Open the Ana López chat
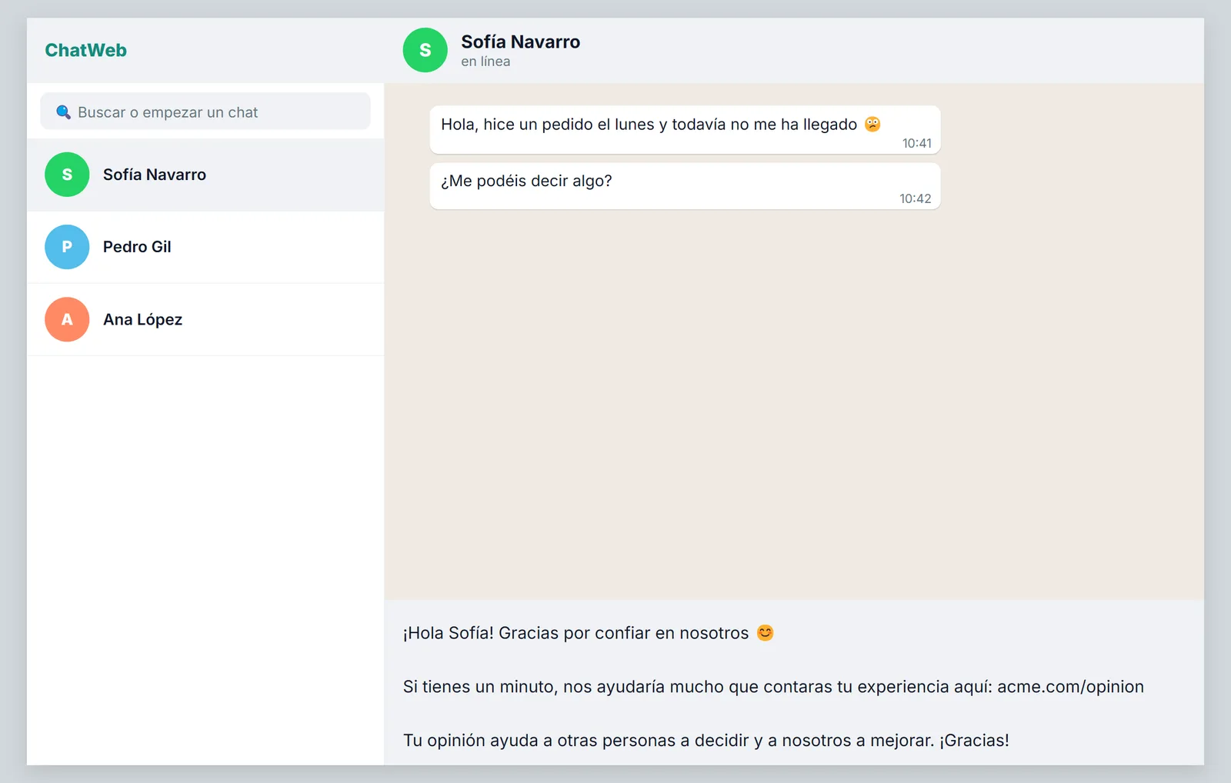 point(205,319)
